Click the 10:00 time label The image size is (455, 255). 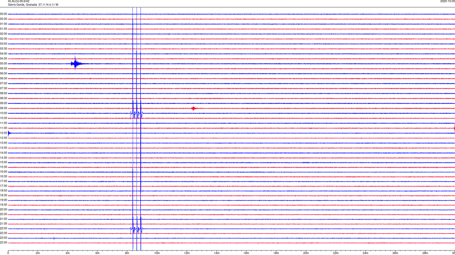tap(3, 113)
